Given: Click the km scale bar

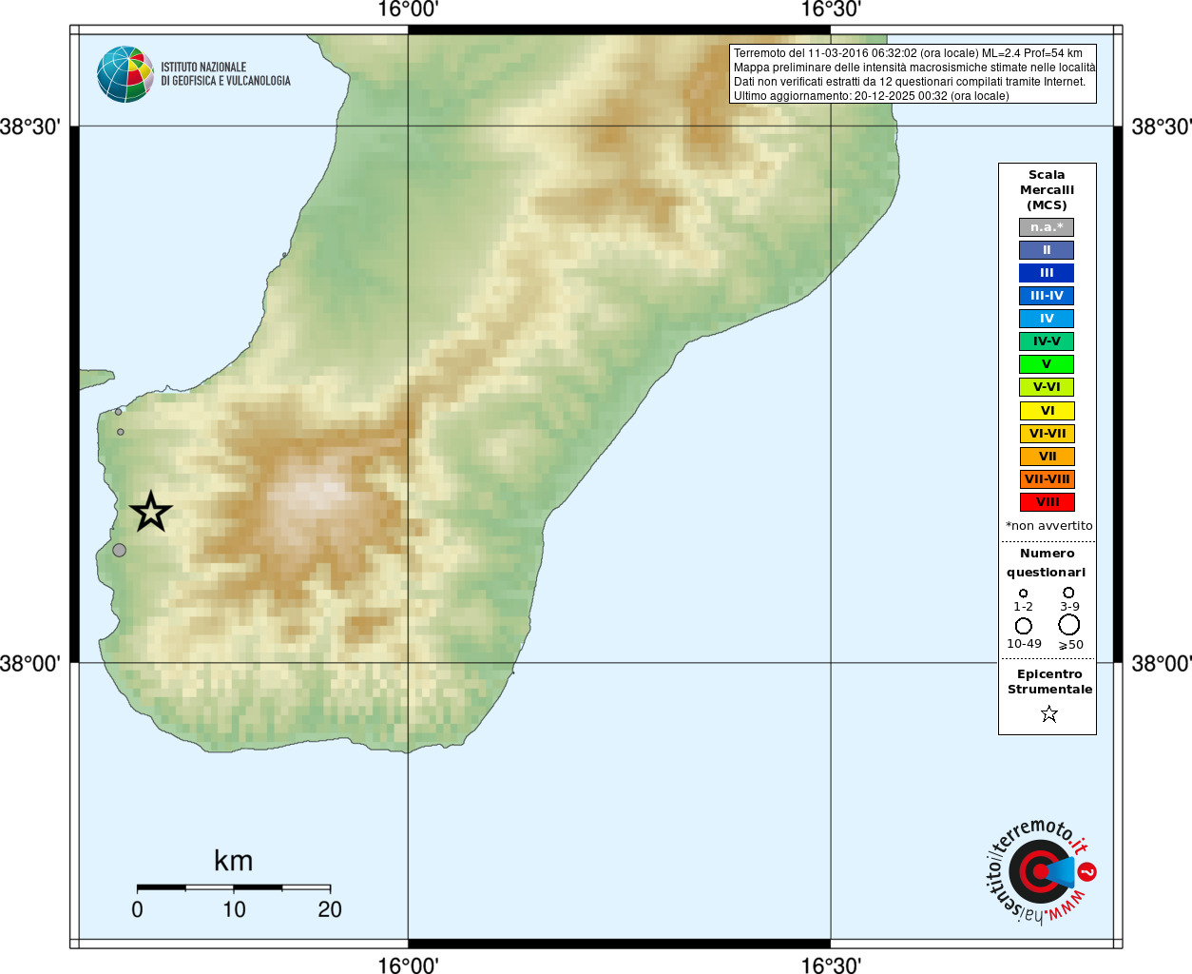Looking at the screenshot, I should (234, 887).
